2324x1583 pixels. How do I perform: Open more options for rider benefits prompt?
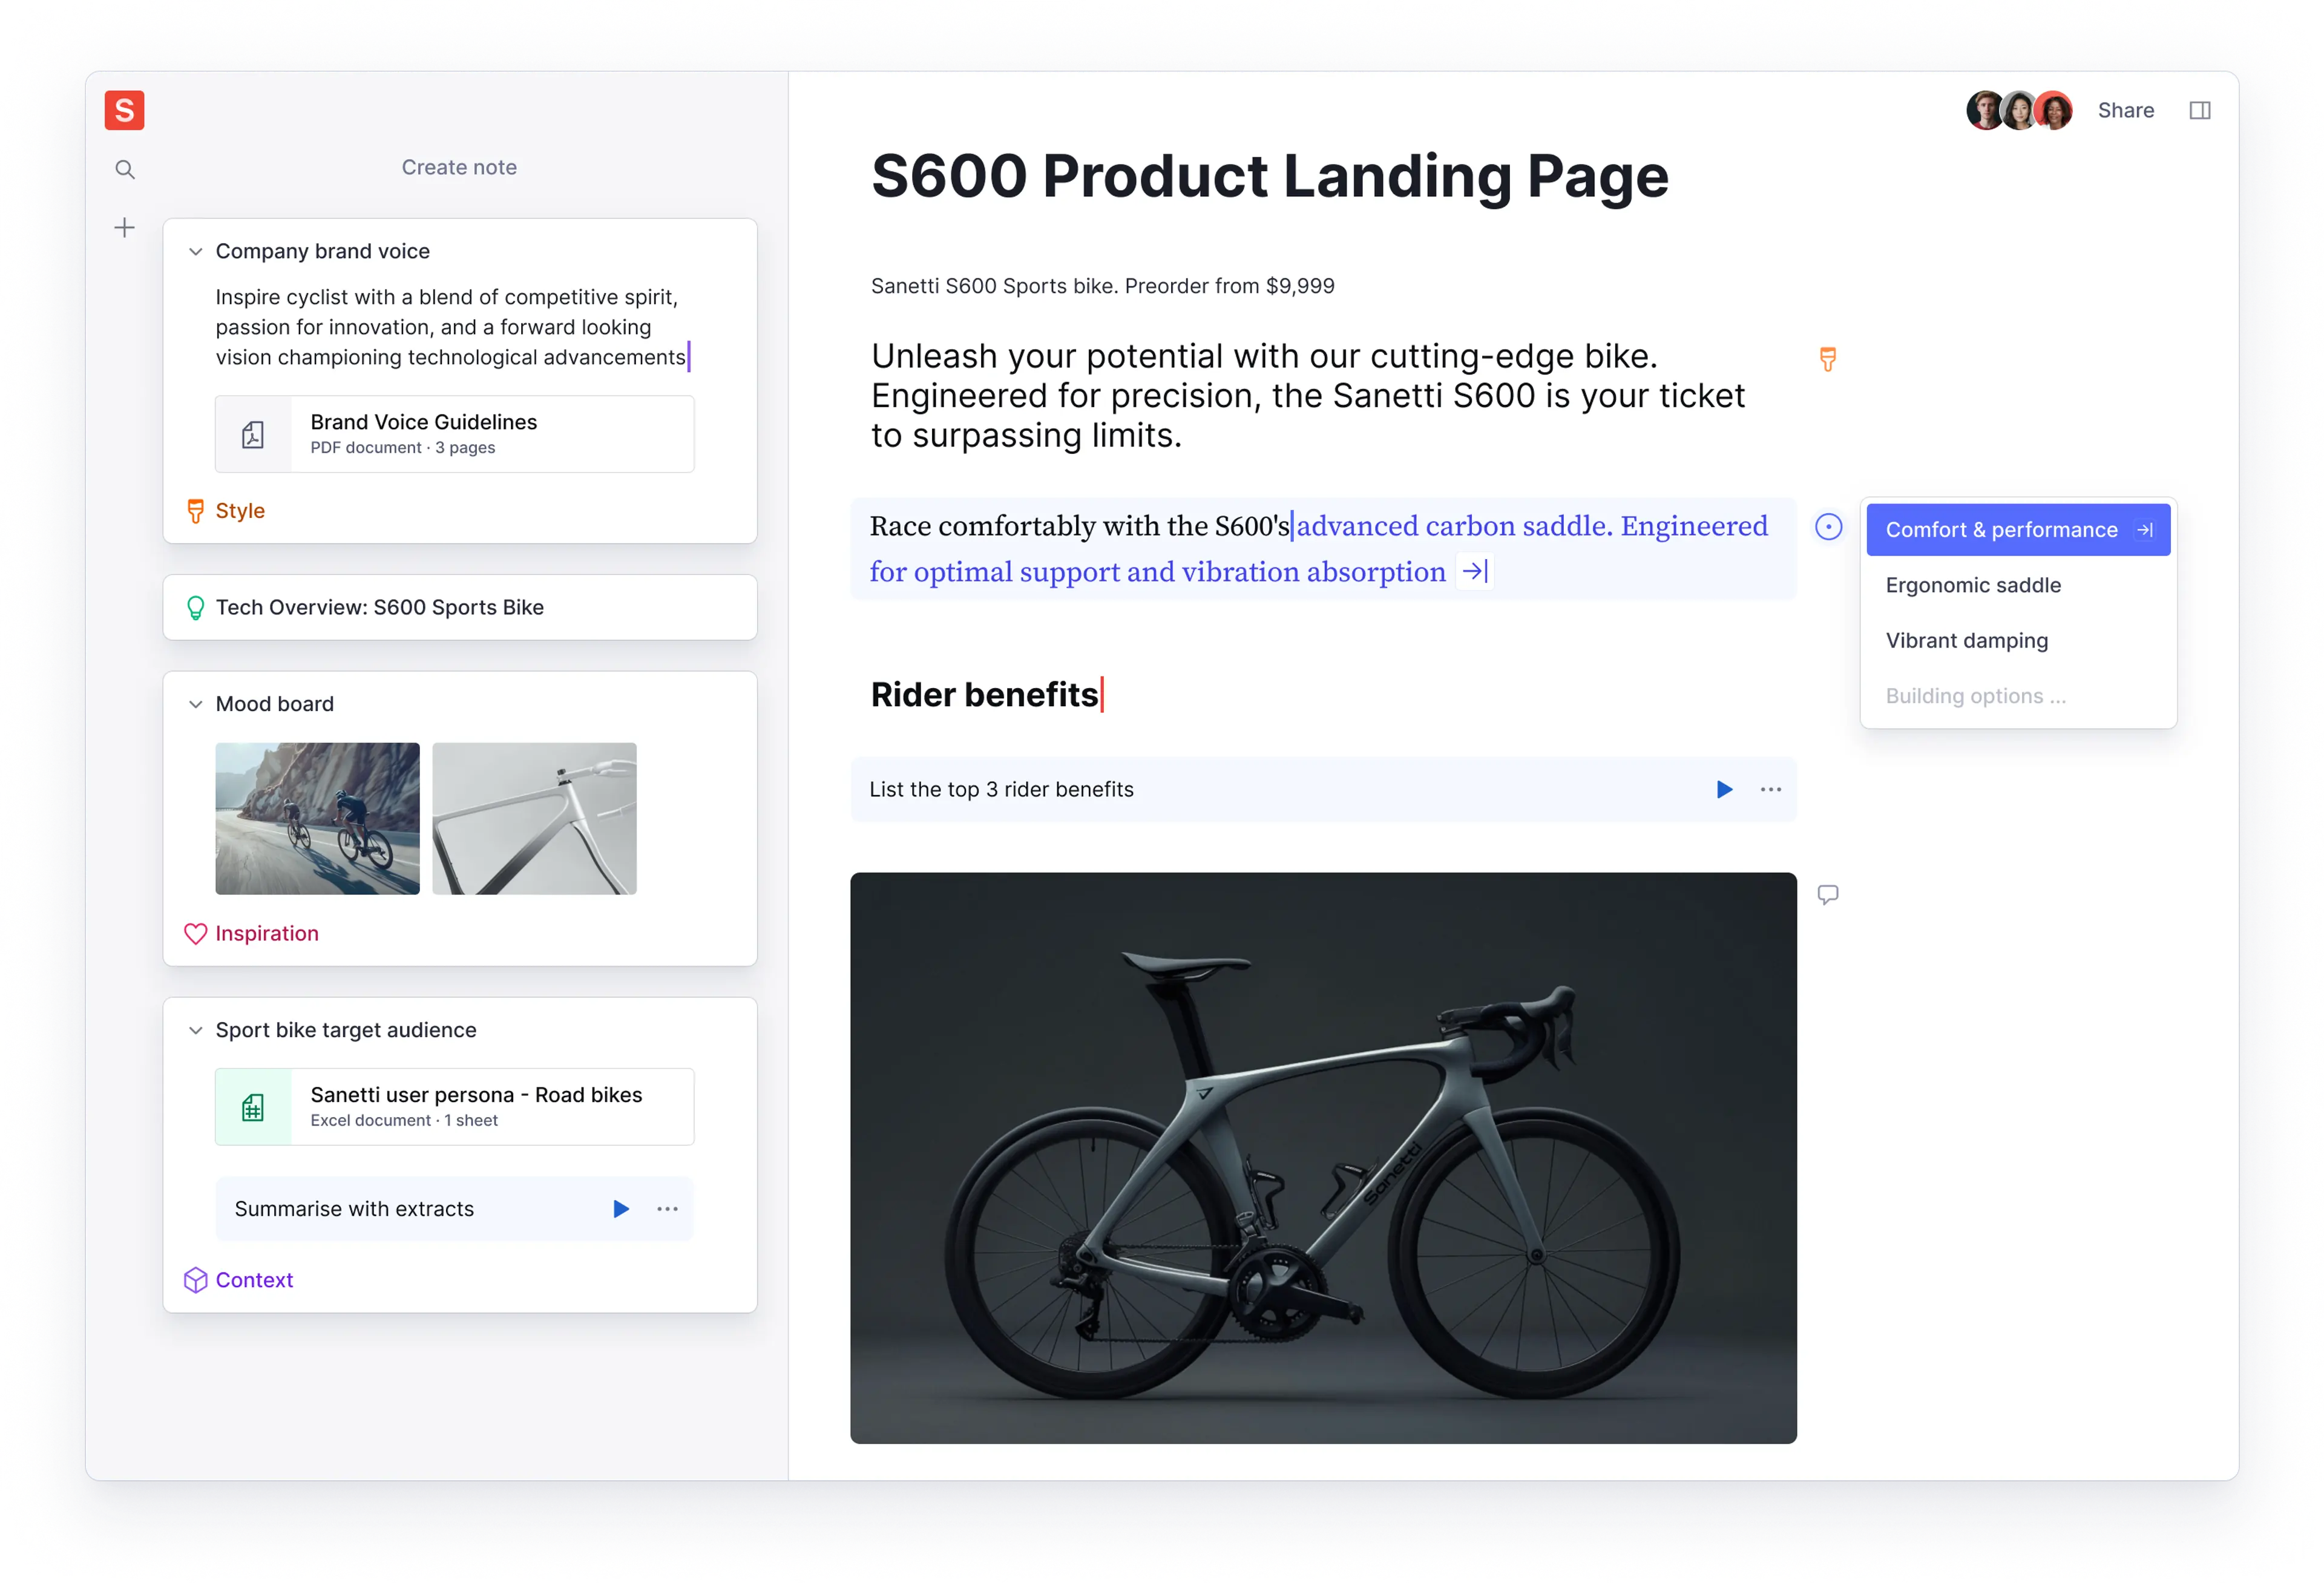click(1770, 790)
